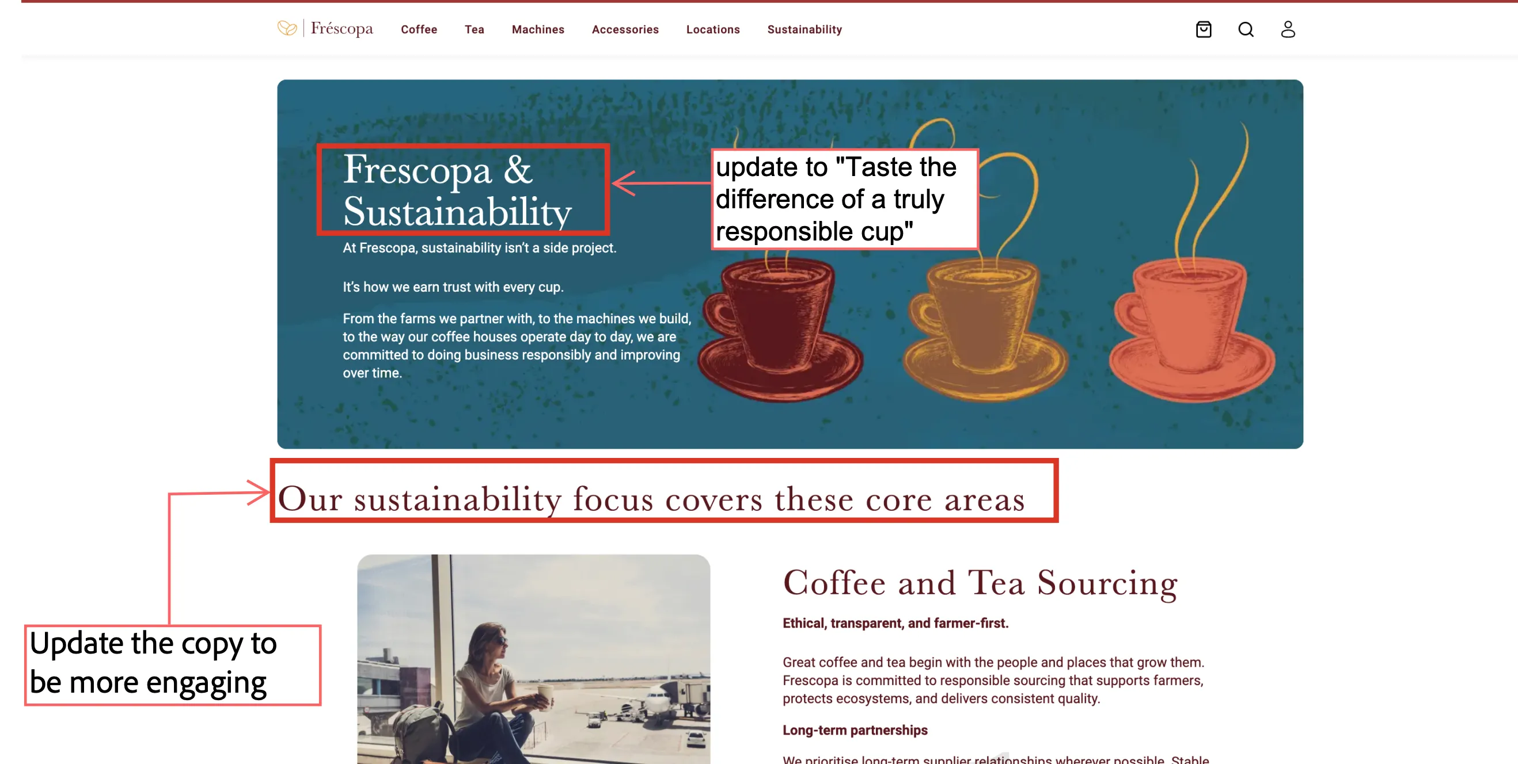Image resolution: width=1518 pixels, height=764 pixels.
Task: Click the search magnifier icon
Action: pyautogui.click(x=1246, y=29)
